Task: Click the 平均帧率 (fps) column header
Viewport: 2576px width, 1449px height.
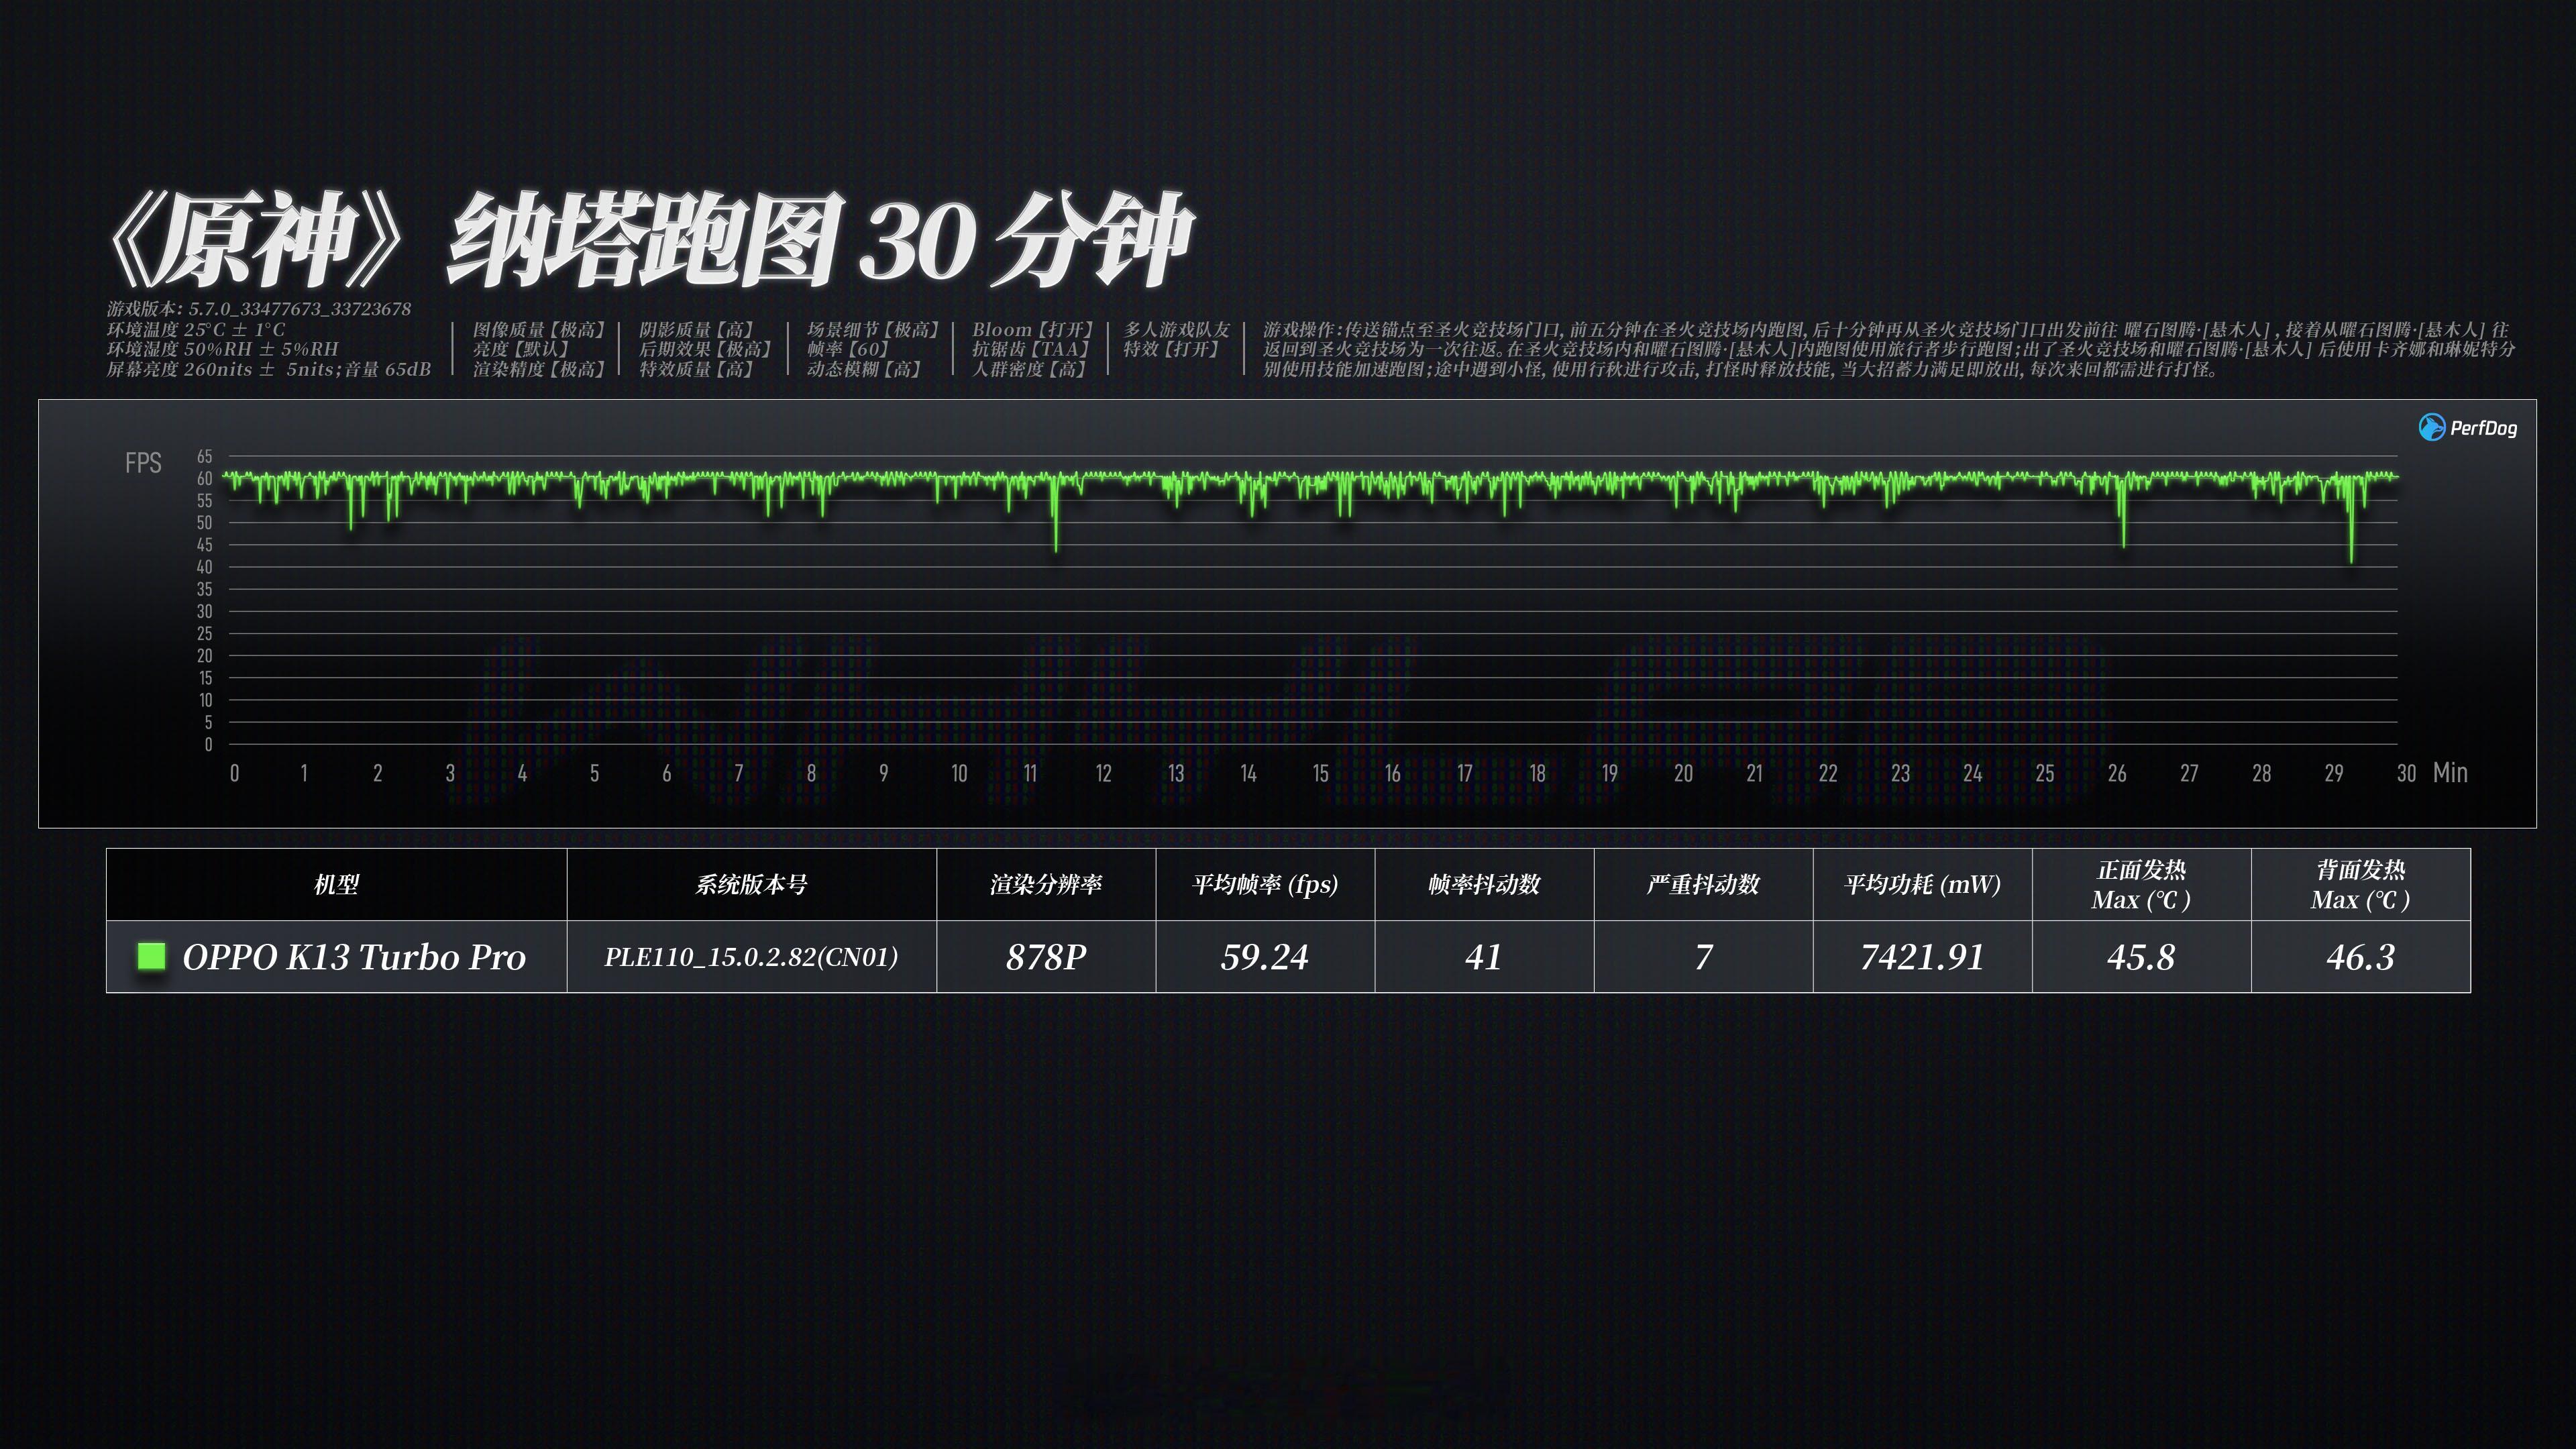Action: [x=1265, y=884]
